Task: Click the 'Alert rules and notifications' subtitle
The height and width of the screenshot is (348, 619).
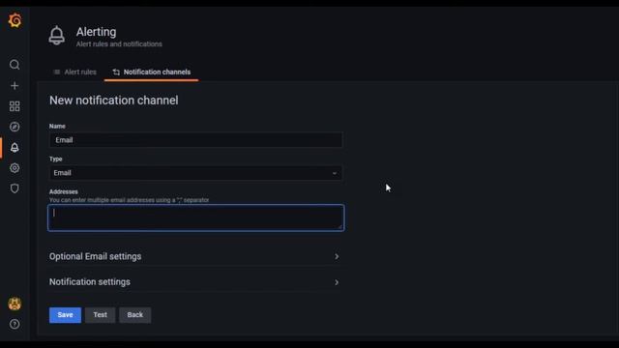Action: tap(119, 44)
